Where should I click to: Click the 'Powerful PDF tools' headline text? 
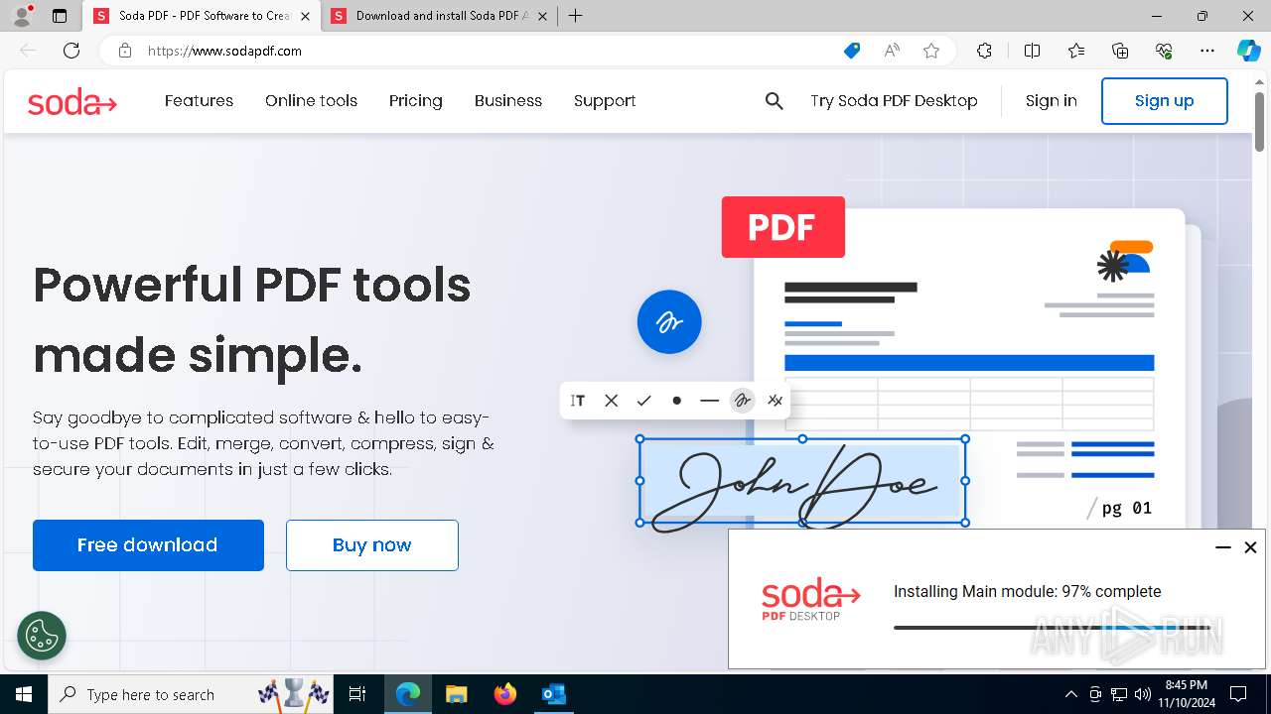pos(252,285)
